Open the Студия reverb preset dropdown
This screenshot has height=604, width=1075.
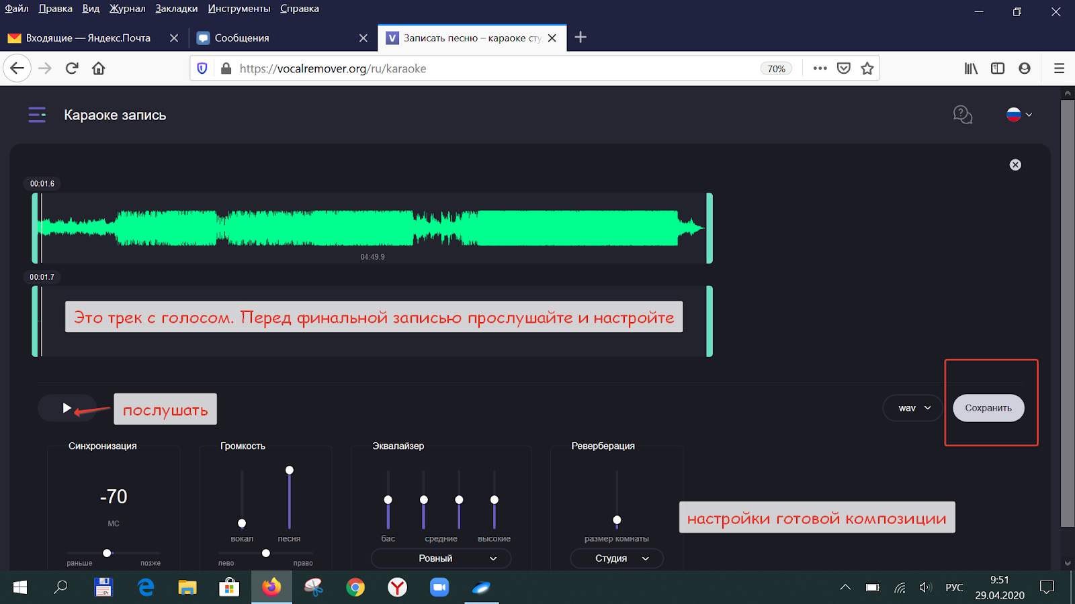617,558
